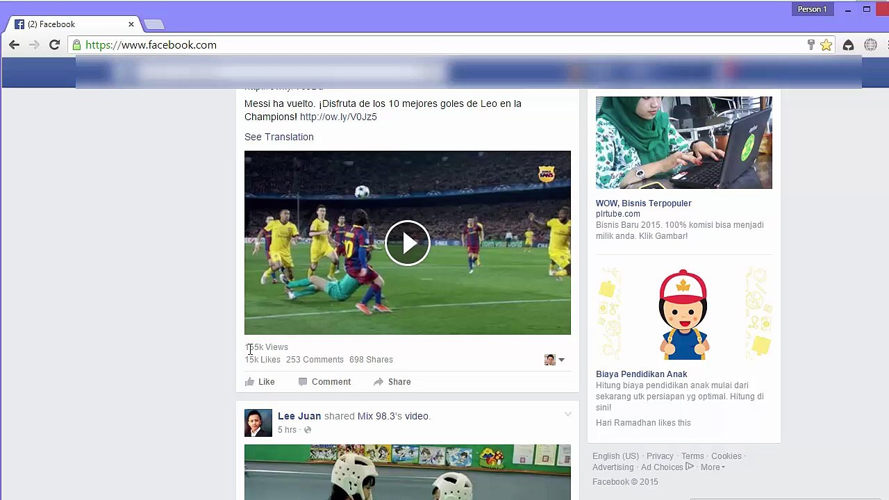Open Lee Juan's shared video thumbnail
Screen dimensions: 889x500
tap(408, 472)
